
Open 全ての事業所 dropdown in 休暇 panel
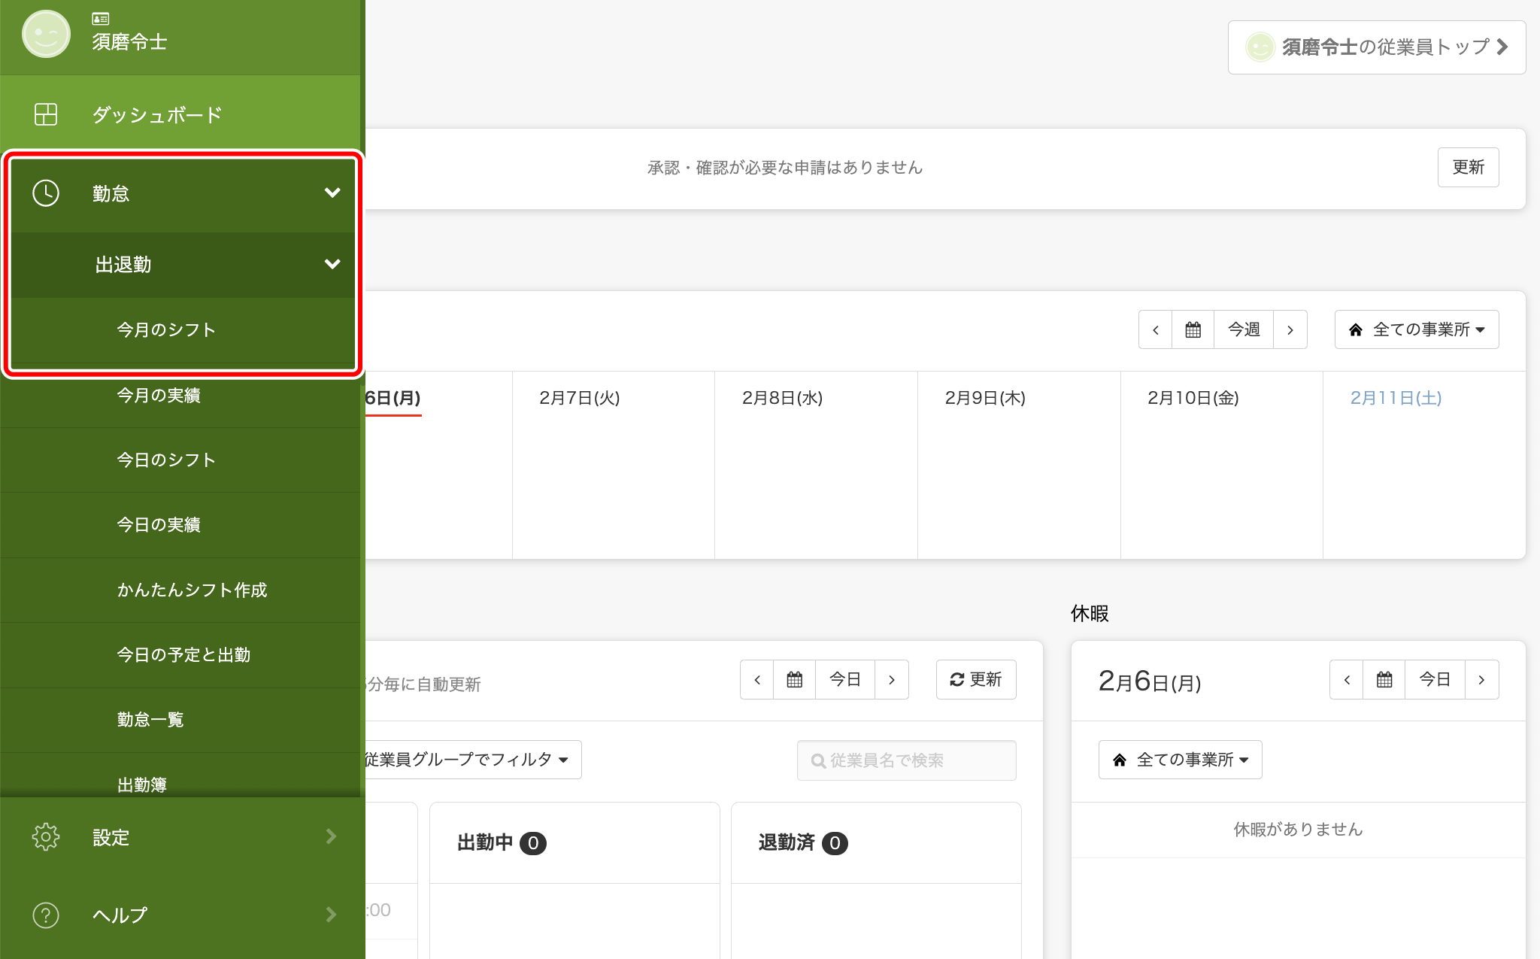point(1181,760)
